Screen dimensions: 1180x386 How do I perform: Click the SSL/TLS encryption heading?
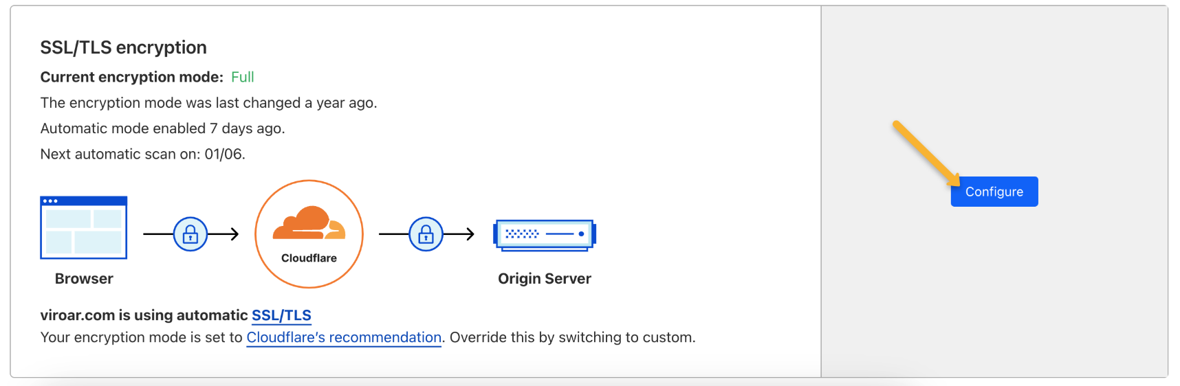tap(124, 47)
